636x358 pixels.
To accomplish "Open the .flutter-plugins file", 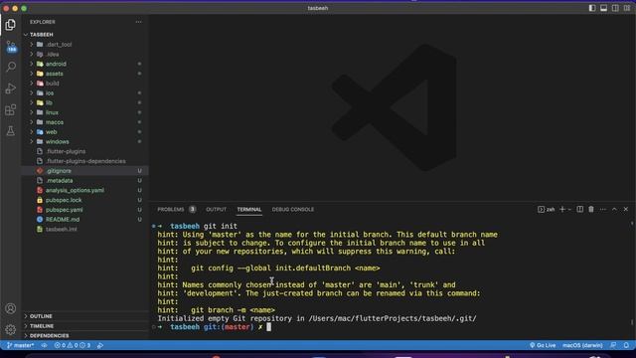I will coord(85,151).
